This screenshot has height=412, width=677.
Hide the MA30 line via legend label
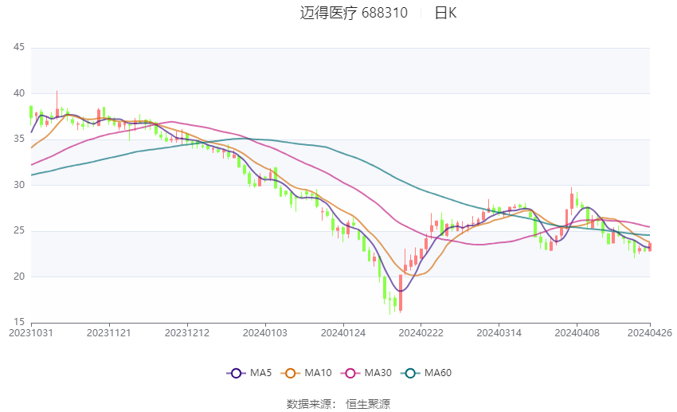tap(378, 373)
